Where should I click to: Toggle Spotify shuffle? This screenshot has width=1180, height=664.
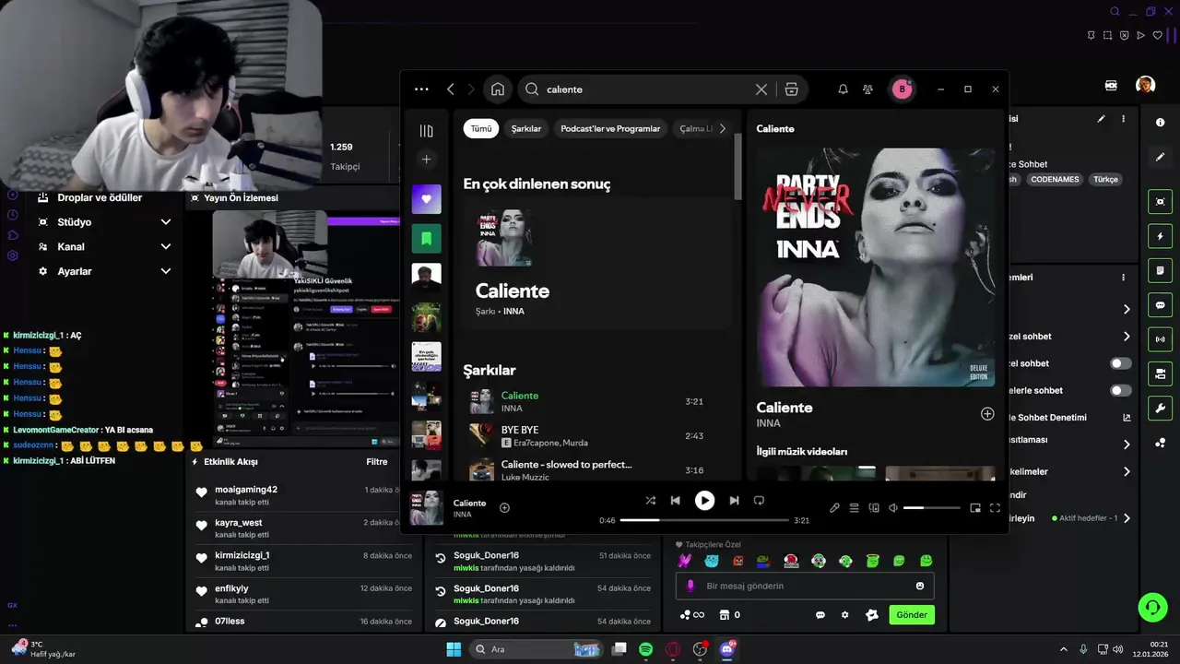coord(650,500)
